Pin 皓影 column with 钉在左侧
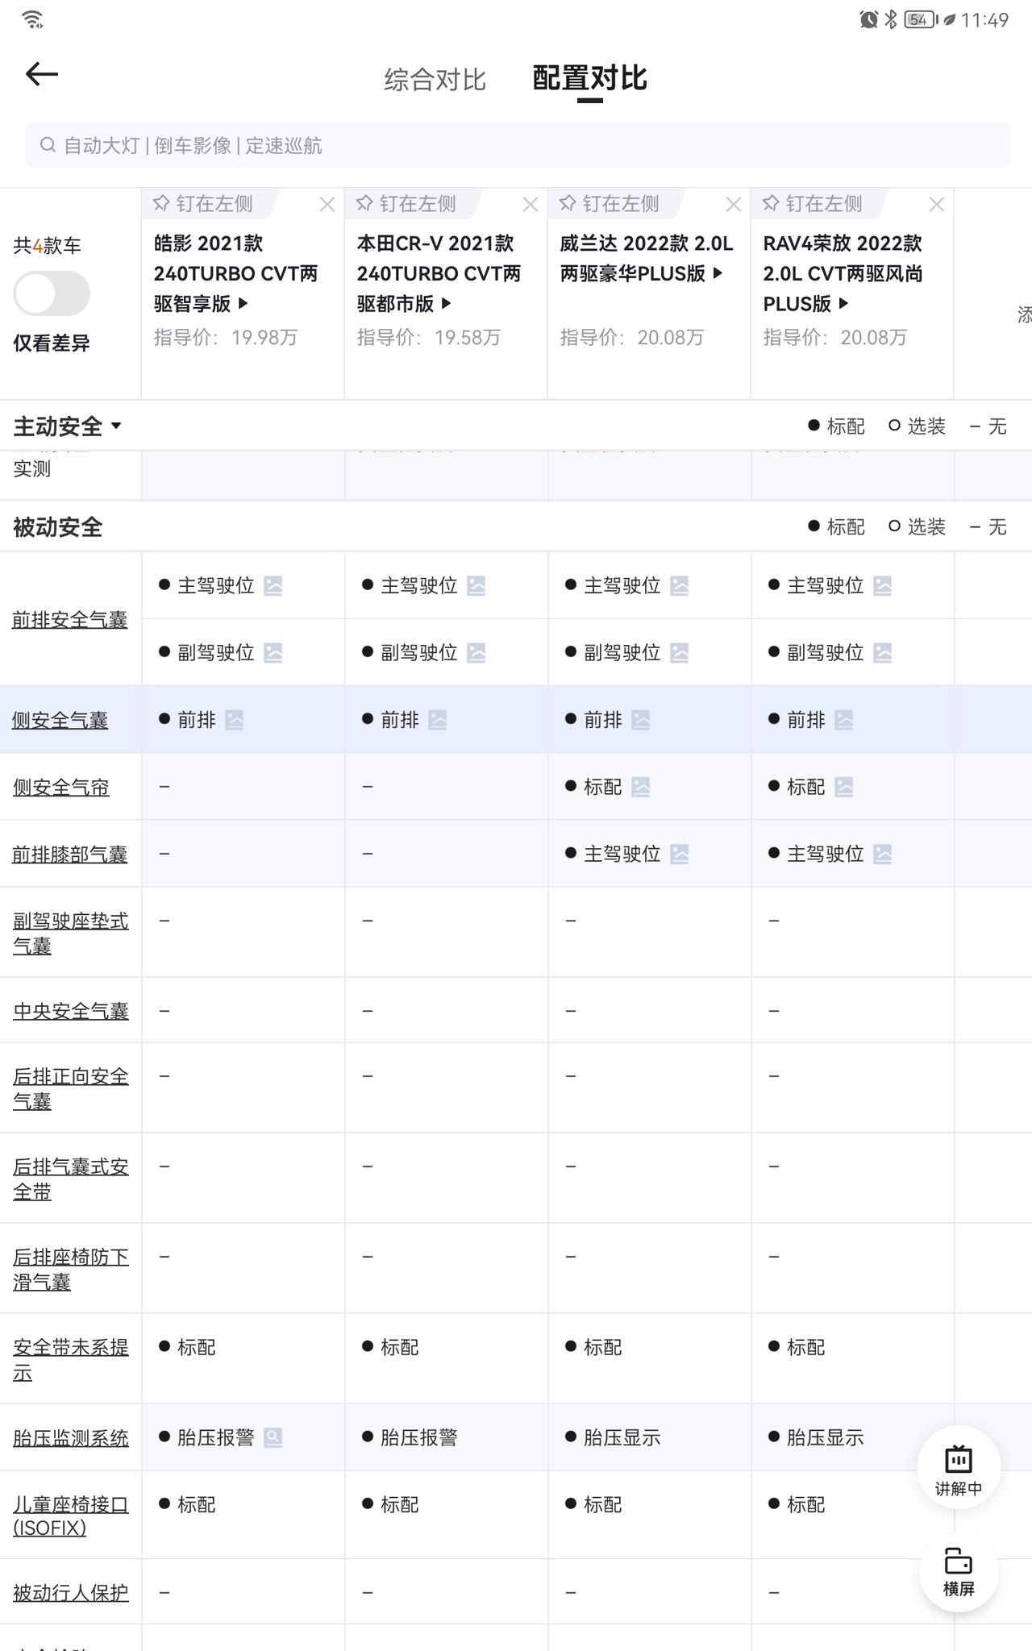Viewport: 1032px width, 1651px height. tap(203, 204)
